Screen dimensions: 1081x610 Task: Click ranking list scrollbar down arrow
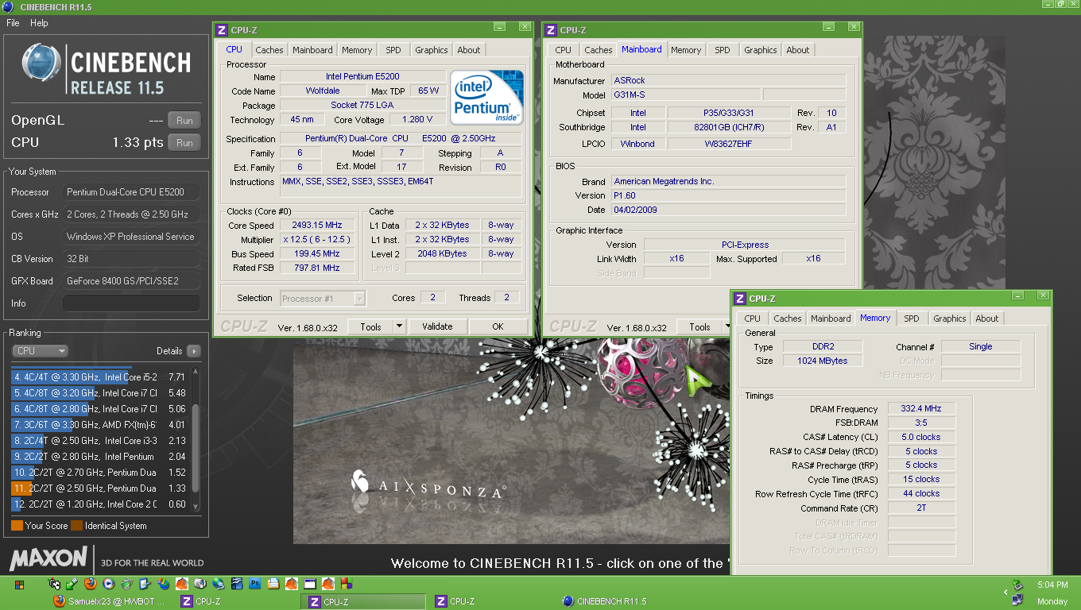pyautogui.click(x=196, y=506)
